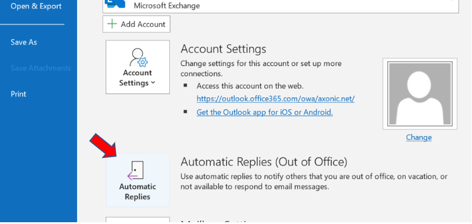Click the Add Account button

tap(136, 24)
